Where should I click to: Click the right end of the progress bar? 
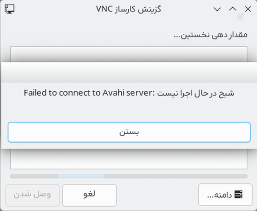pos(245,176)
